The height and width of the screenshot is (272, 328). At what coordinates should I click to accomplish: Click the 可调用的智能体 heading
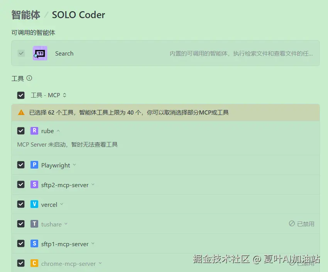tap(33, 33)
